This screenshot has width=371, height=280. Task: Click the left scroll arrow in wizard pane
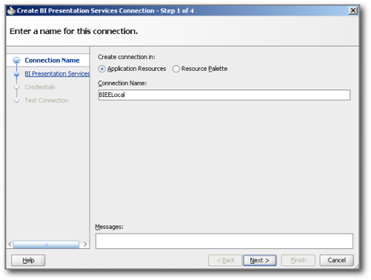[x=10, y=245]
